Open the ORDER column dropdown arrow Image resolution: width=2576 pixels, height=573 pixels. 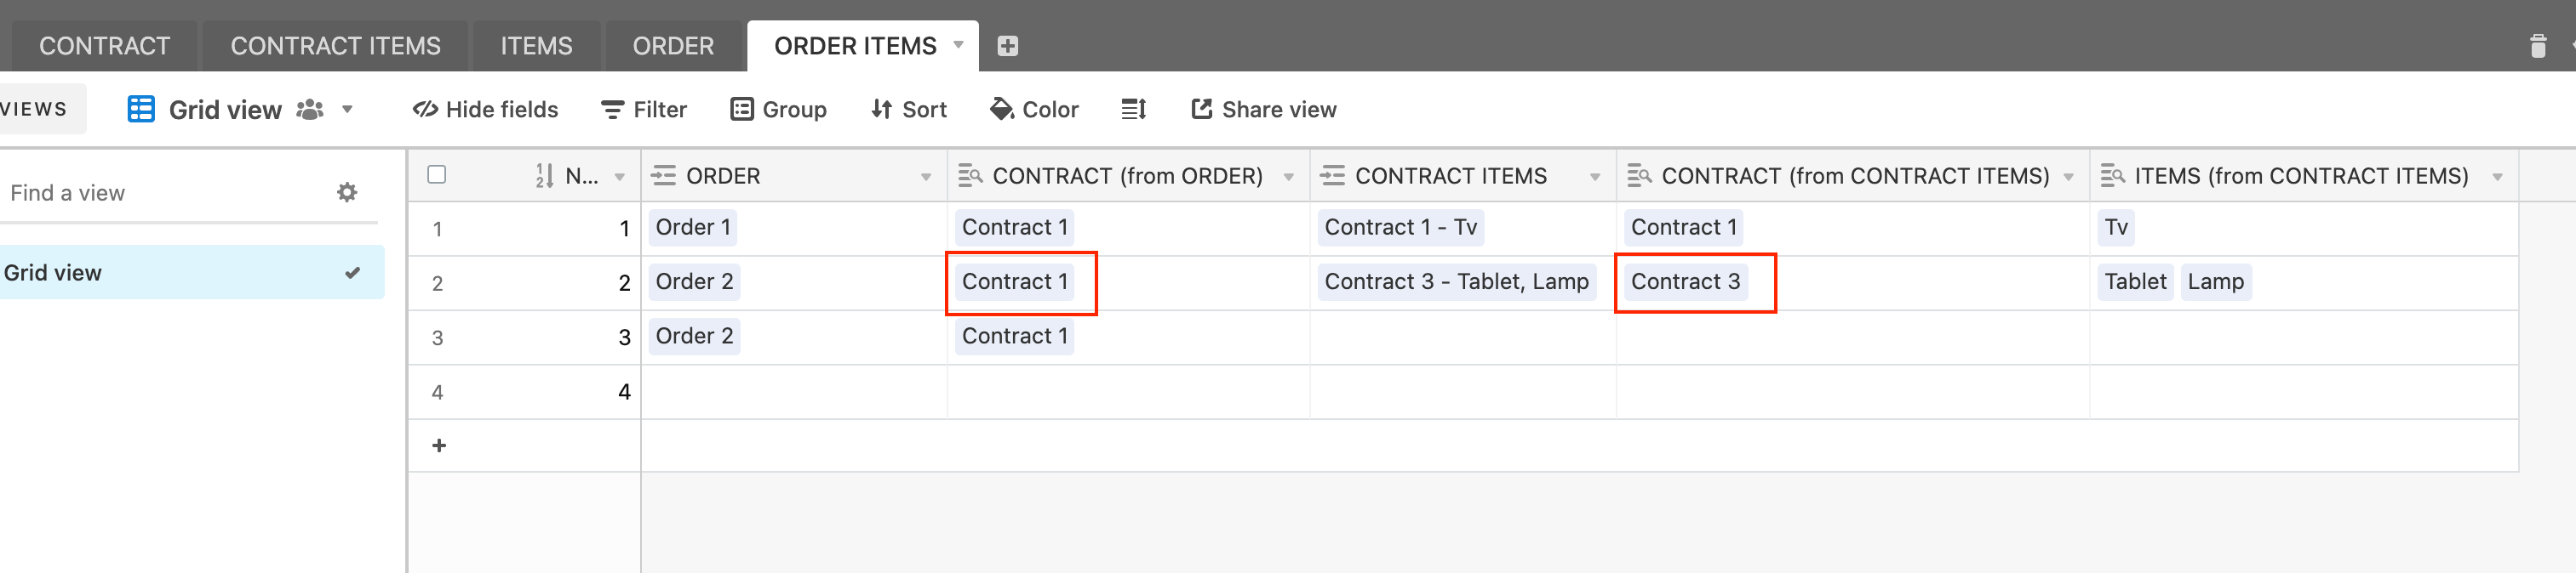pyautogui.click(x=926, y=177)
